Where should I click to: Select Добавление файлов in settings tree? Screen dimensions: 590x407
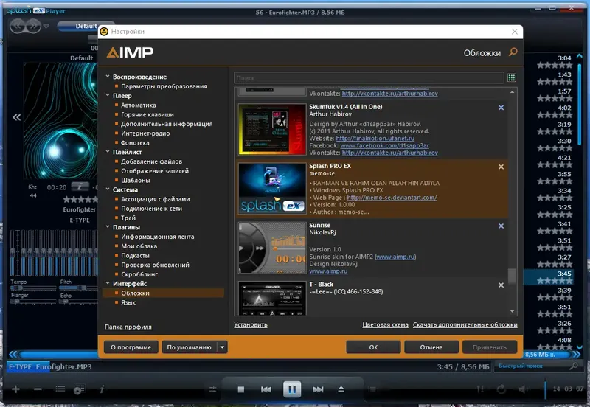point(152,161)
